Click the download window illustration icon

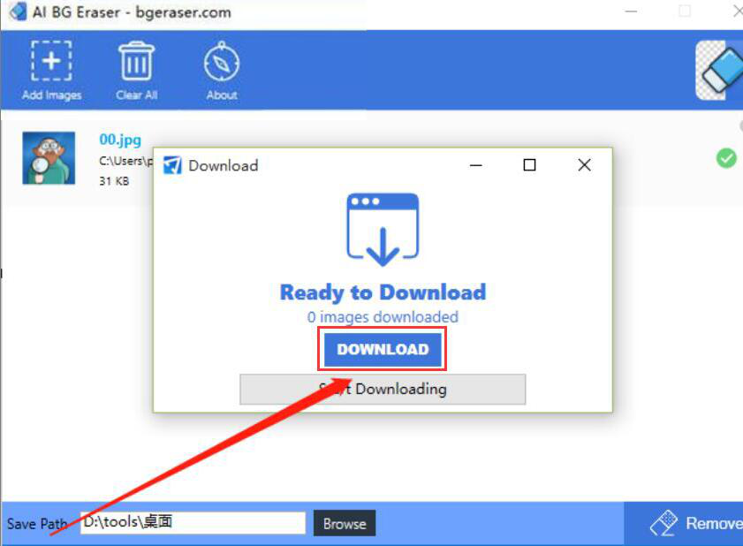click(x=383, y=230)
